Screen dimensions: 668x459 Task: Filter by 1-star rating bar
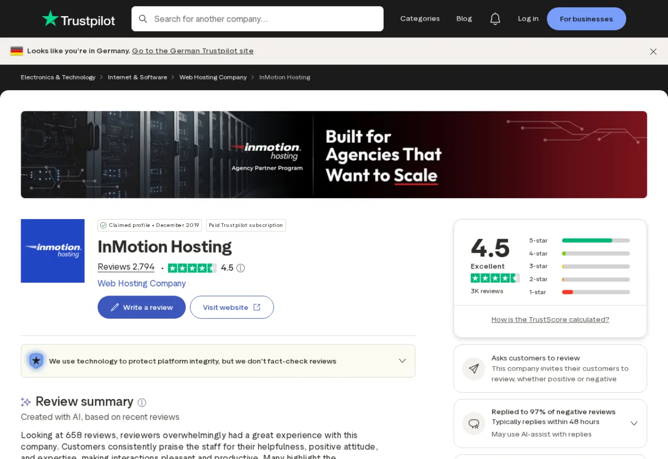pos(579,292)
